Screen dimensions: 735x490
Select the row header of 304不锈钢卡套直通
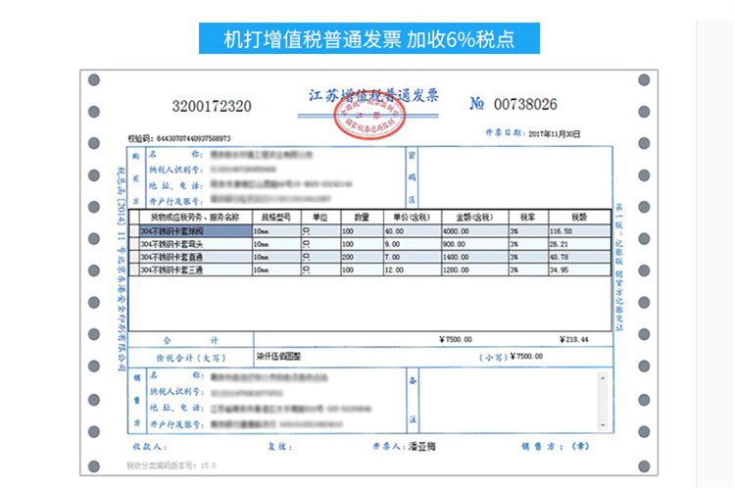pyautogui.click(x=134, y=257)
